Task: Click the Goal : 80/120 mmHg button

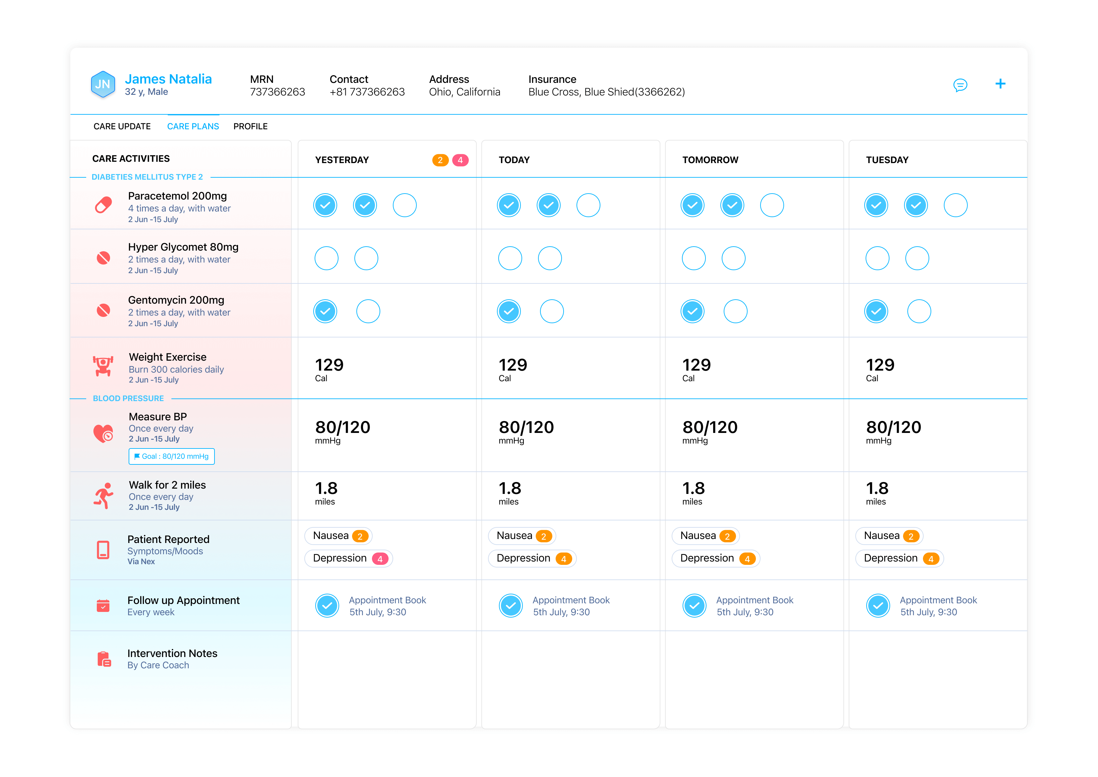Action: pos(172,456)
